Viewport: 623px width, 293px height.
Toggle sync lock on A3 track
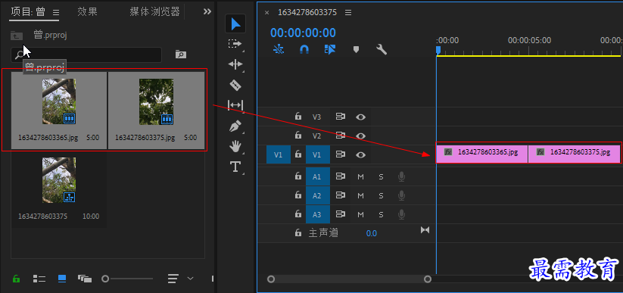[340, 214]
